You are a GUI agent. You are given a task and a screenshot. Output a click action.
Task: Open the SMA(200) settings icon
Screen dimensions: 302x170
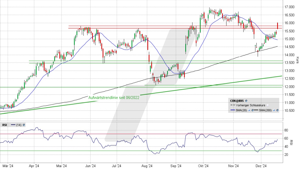pos(277,110)
